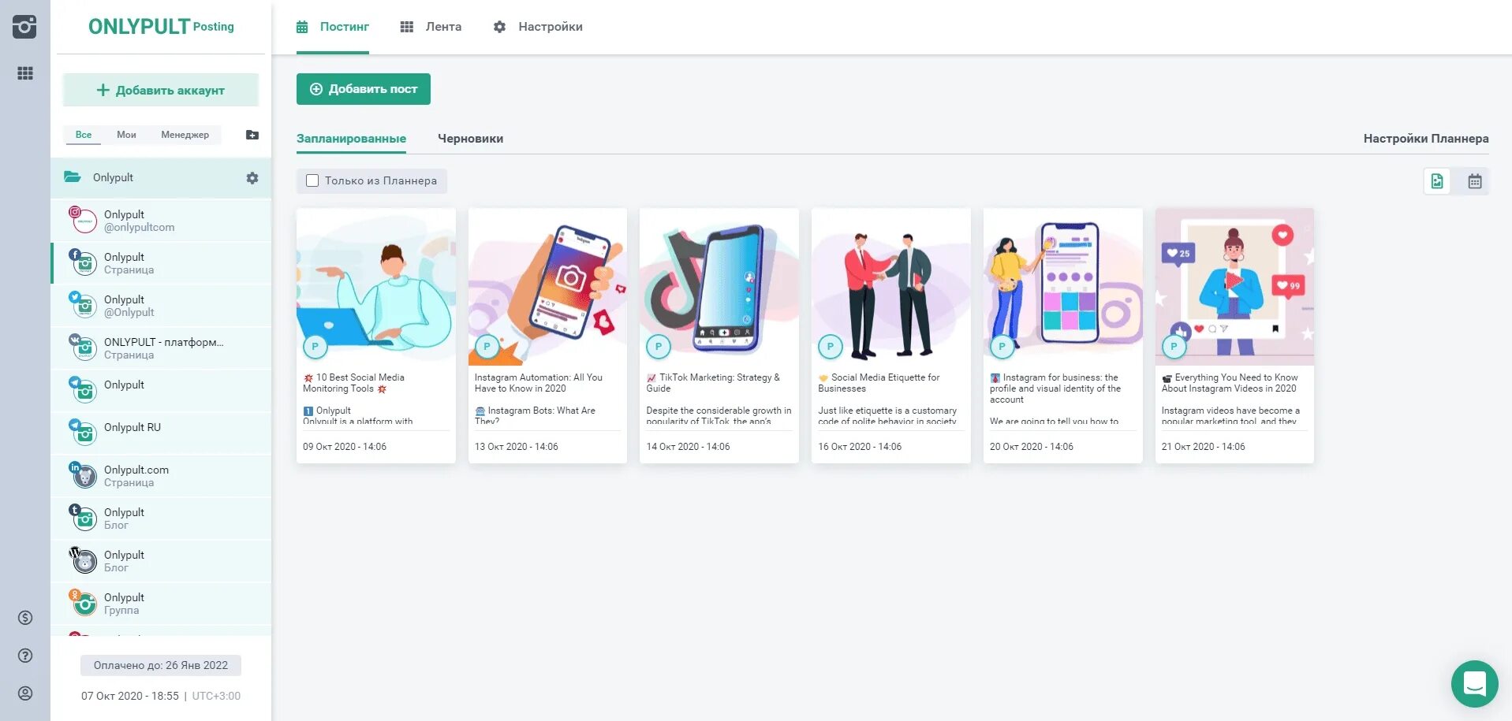The width and height of the screenshot is (1512, 721).
Task: Select the Onlypult Telegram account row
Action: 162,391
